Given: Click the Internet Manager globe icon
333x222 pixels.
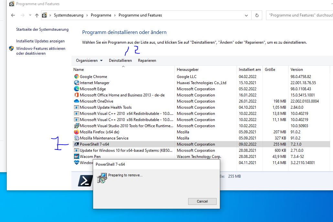Looking at the screenshot, I should tap(76, 83).
